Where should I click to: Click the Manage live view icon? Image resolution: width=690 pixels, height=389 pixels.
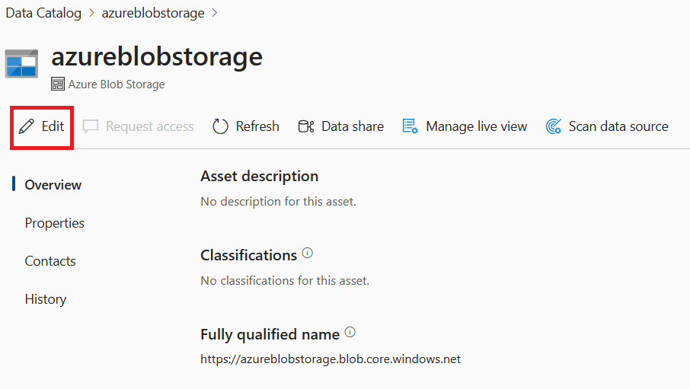click(x=410, y=126)
